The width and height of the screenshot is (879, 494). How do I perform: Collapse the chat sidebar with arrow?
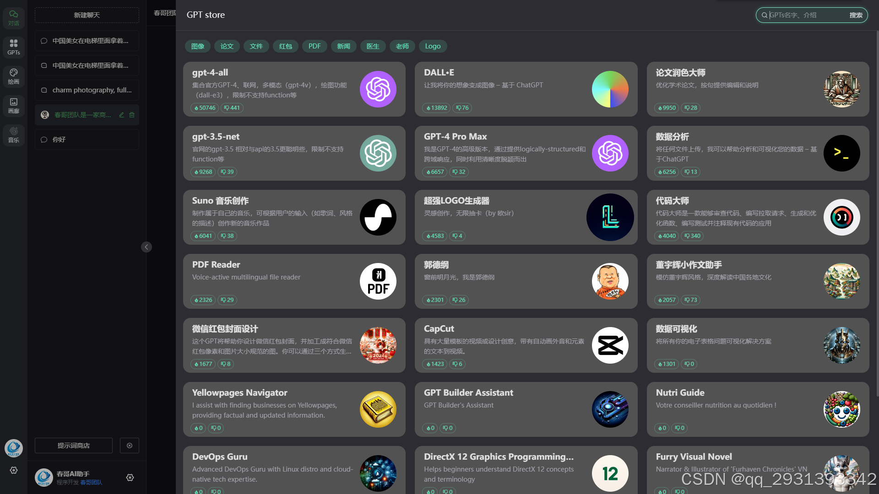click(x=146, y=247)
